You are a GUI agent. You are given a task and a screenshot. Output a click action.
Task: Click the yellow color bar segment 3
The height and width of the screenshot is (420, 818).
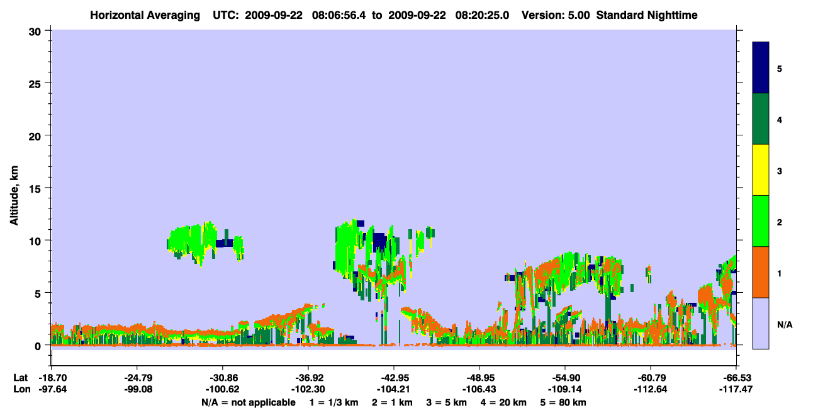[761, 170]
